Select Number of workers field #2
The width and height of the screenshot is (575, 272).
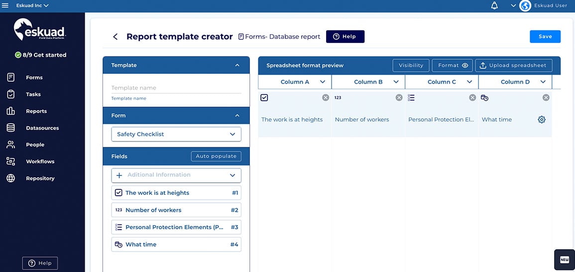[x=176, y=210]
